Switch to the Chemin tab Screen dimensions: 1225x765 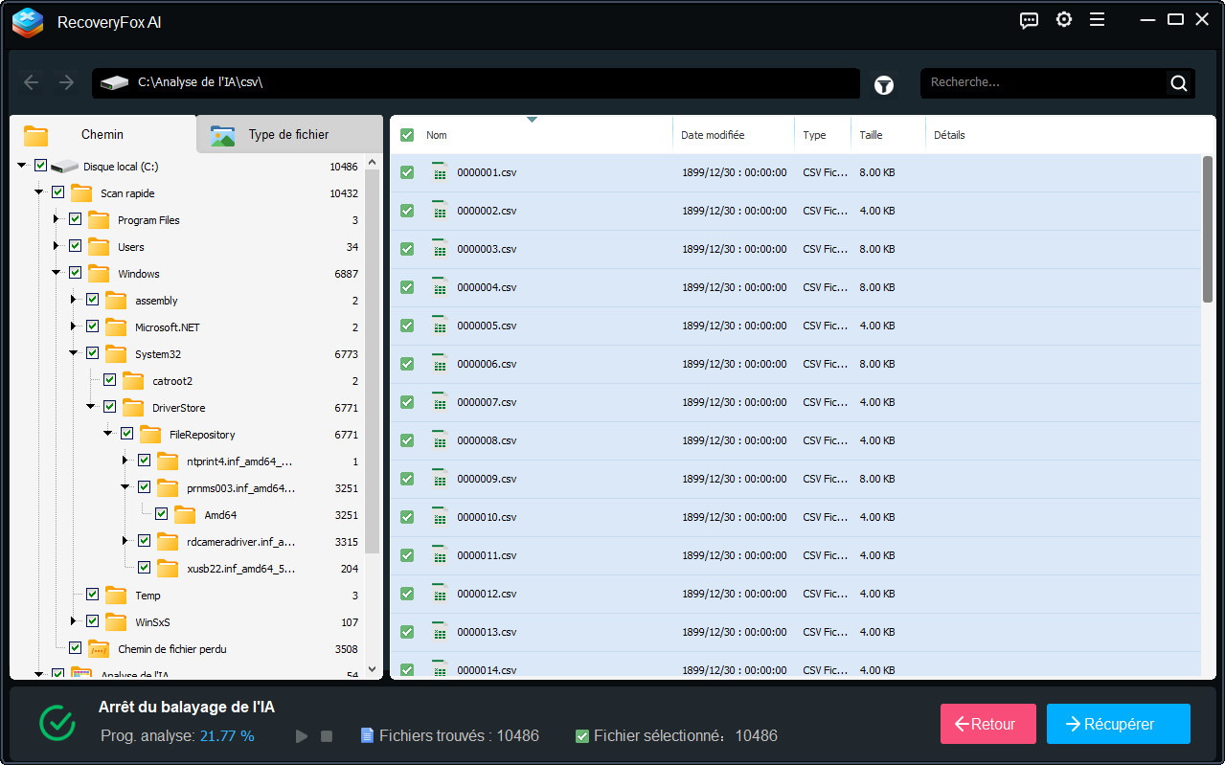[x=102, y=135]
